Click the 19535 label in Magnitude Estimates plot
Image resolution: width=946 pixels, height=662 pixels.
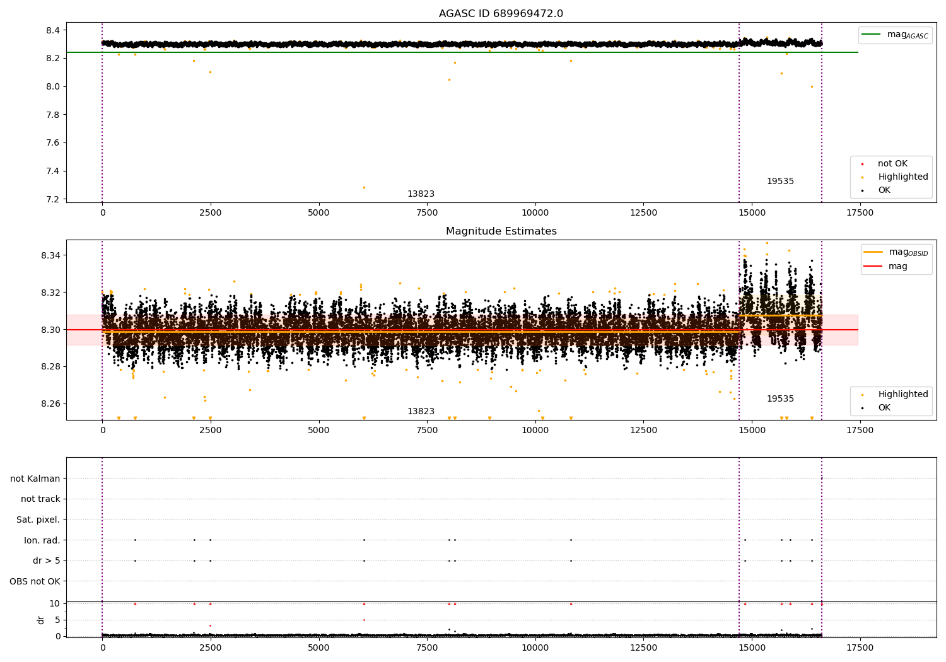click(780, 399)
